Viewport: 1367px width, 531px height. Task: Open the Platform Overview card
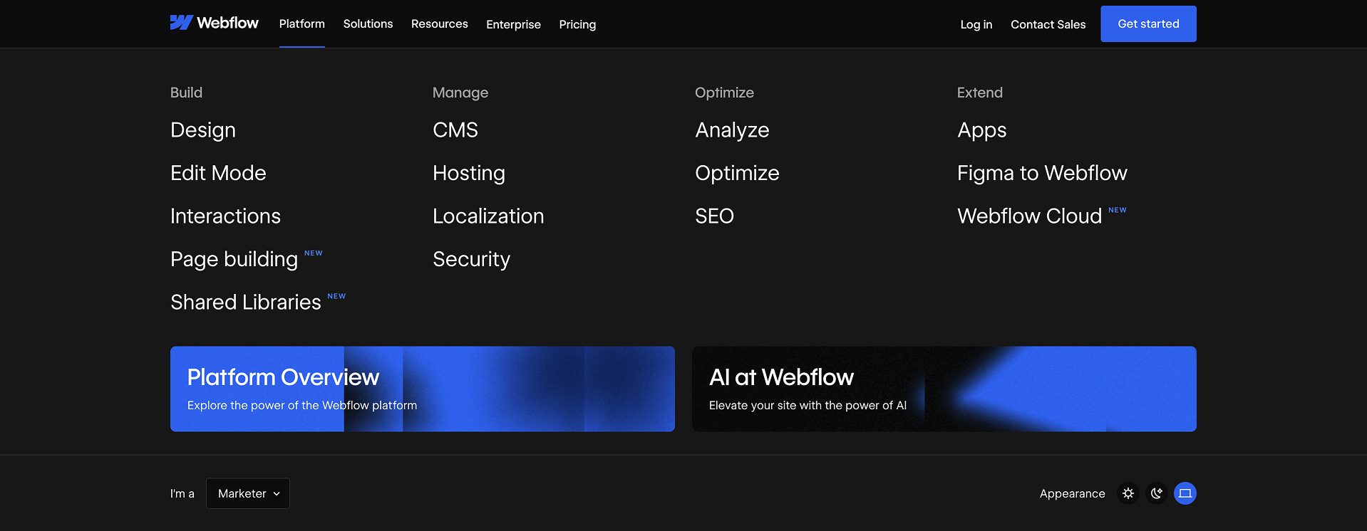coord(423,389)
